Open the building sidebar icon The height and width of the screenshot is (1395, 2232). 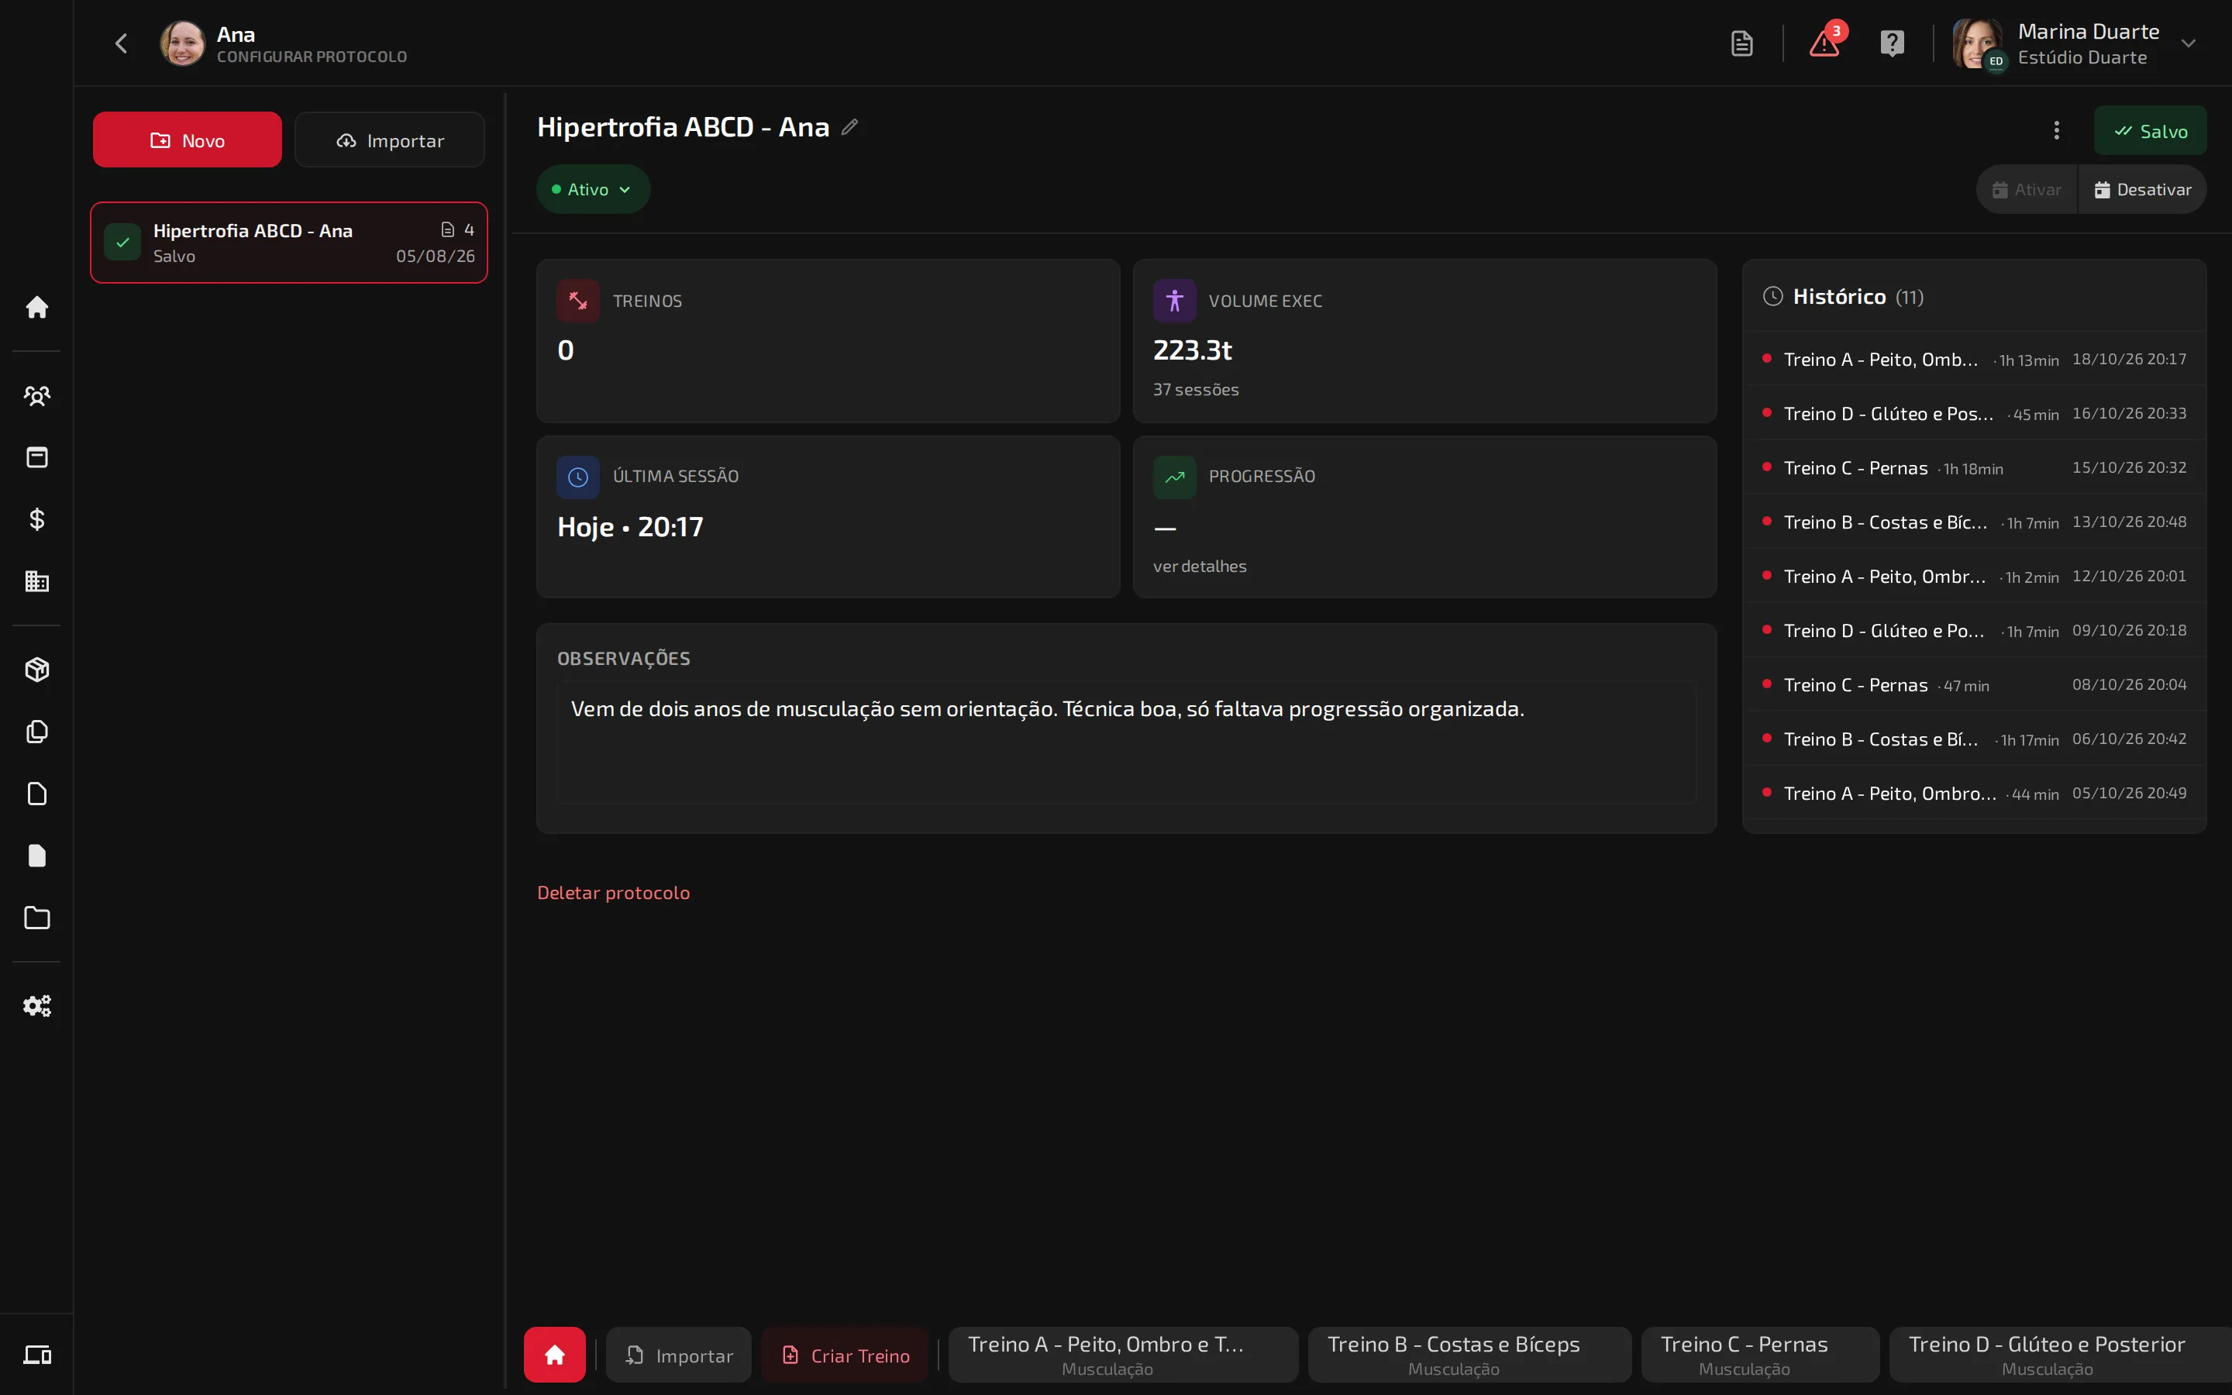[37, 581]
